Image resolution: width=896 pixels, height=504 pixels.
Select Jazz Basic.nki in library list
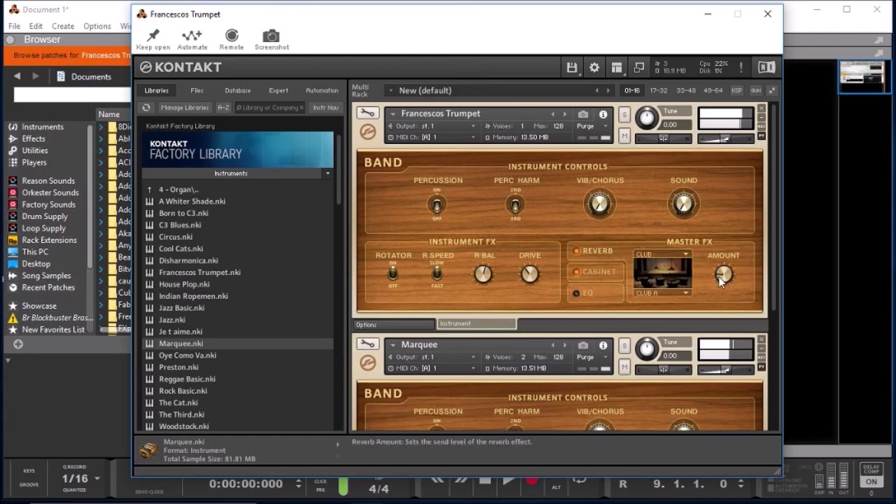coord(181,308)
